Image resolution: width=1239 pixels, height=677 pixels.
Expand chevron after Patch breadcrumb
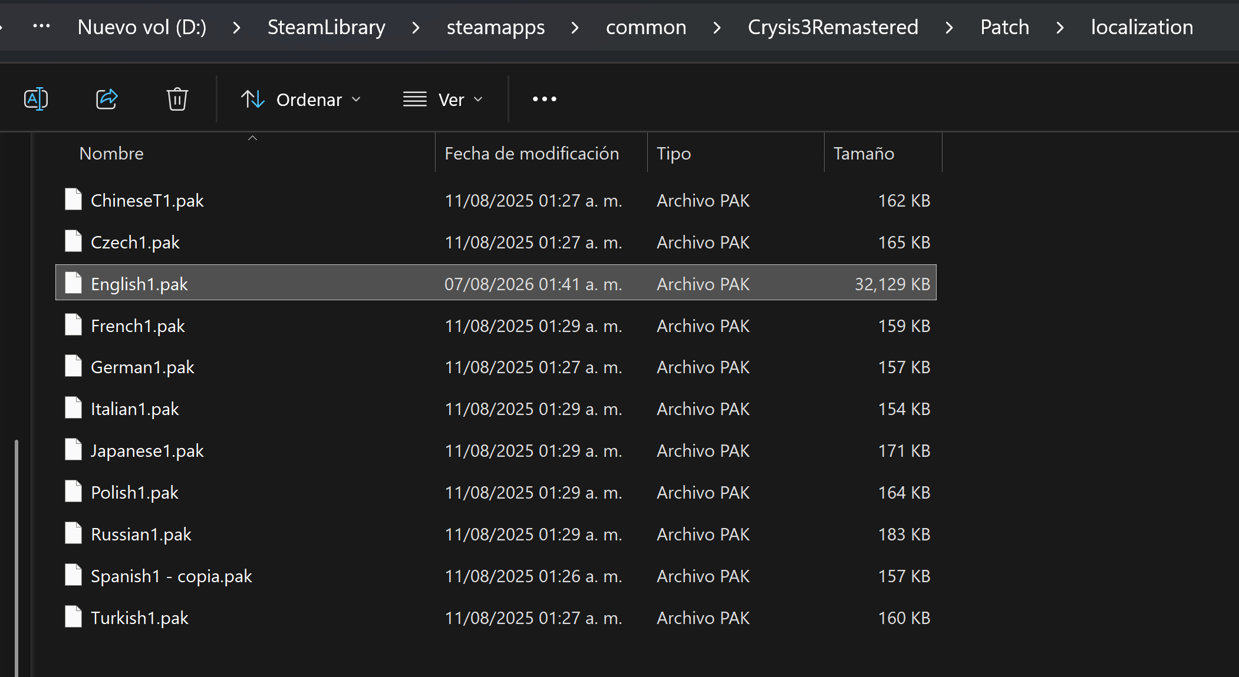1060,28
